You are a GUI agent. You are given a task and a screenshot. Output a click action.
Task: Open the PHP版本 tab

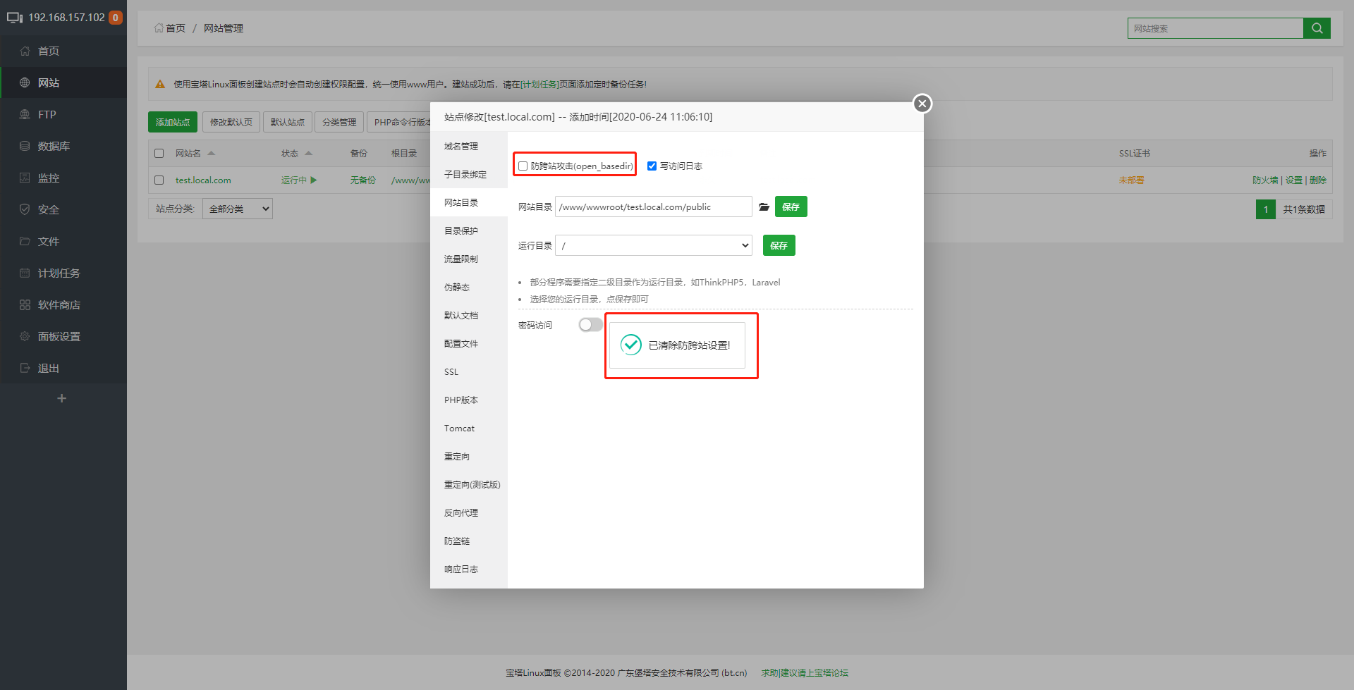[x=469, y=400]
